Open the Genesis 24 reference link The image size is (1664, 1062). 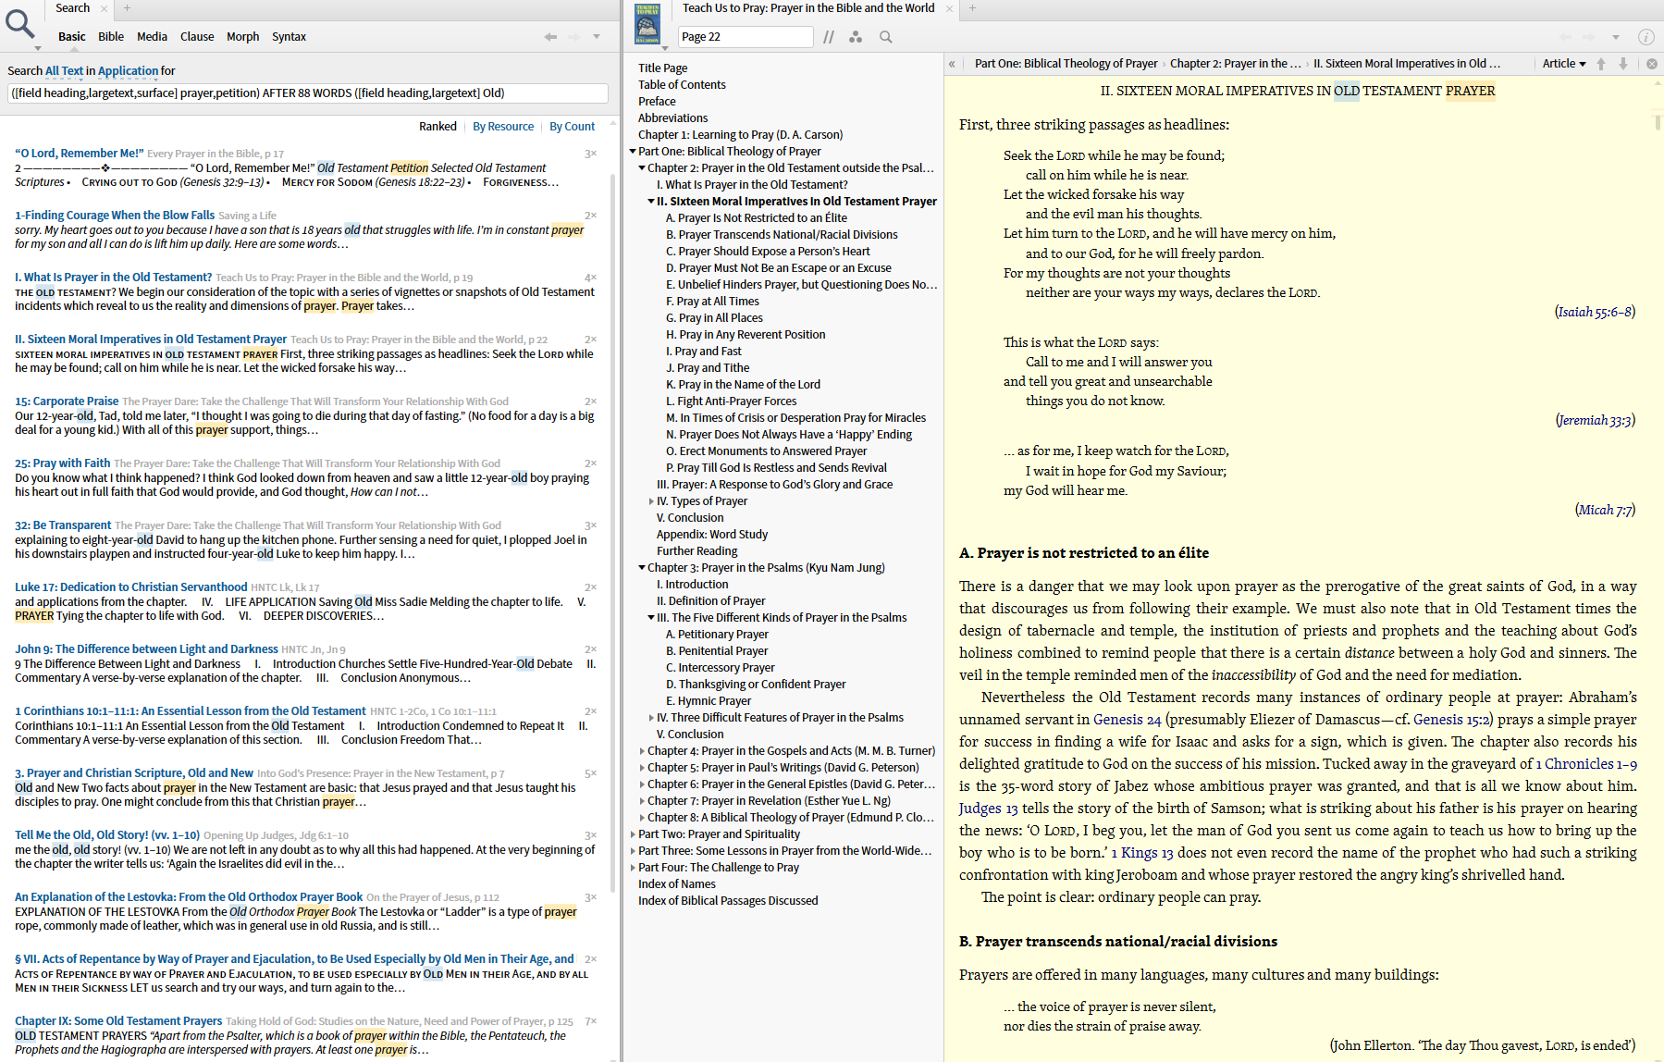point(1127,720)
